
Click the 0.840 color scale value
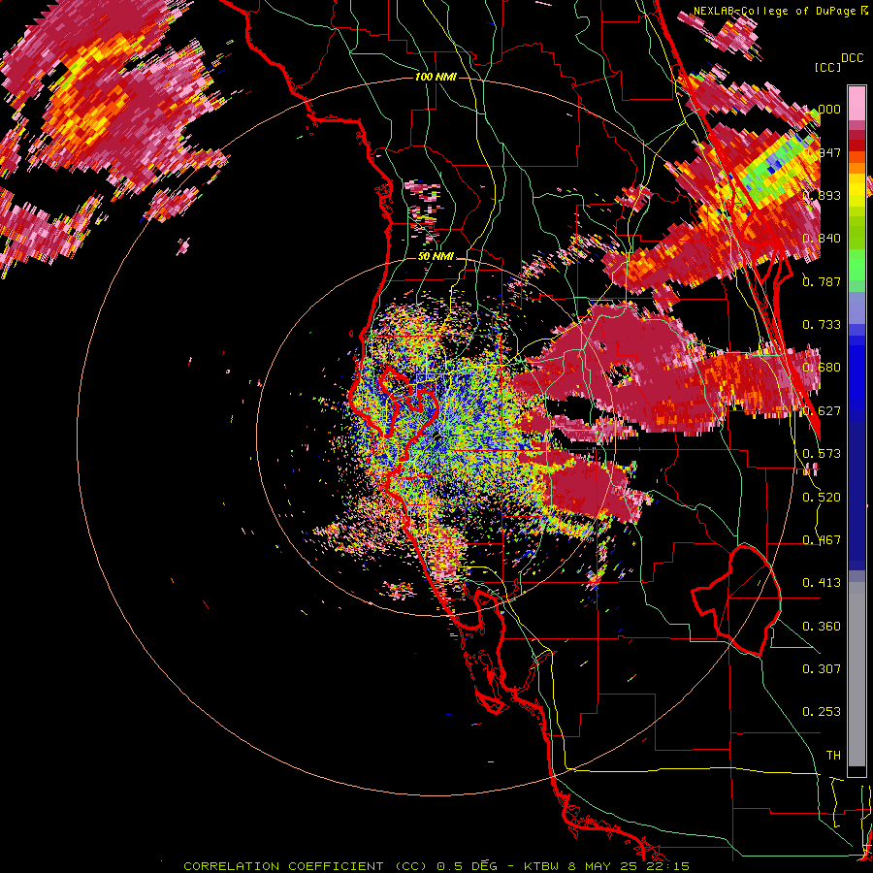click(x=822, y=239)
